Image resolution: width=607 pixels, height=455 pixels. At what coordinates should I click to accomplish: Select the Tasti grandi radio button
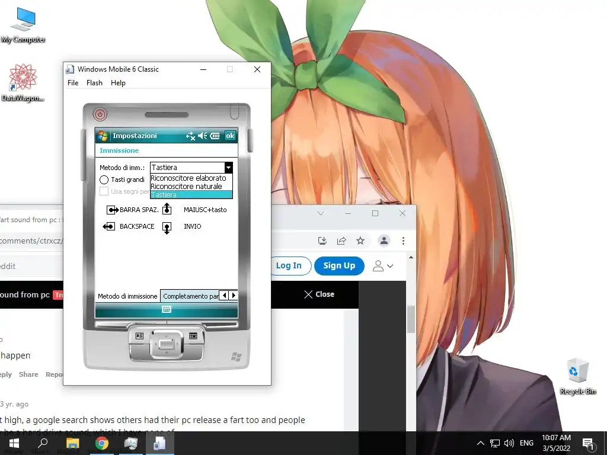tap(104, 180)
